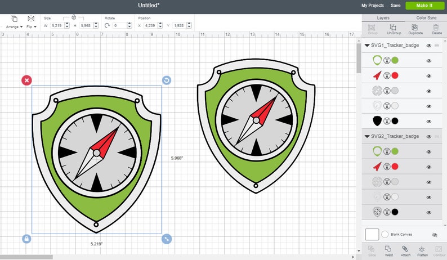
Task: Click the resize handle on selection
Action: (167, 239)
